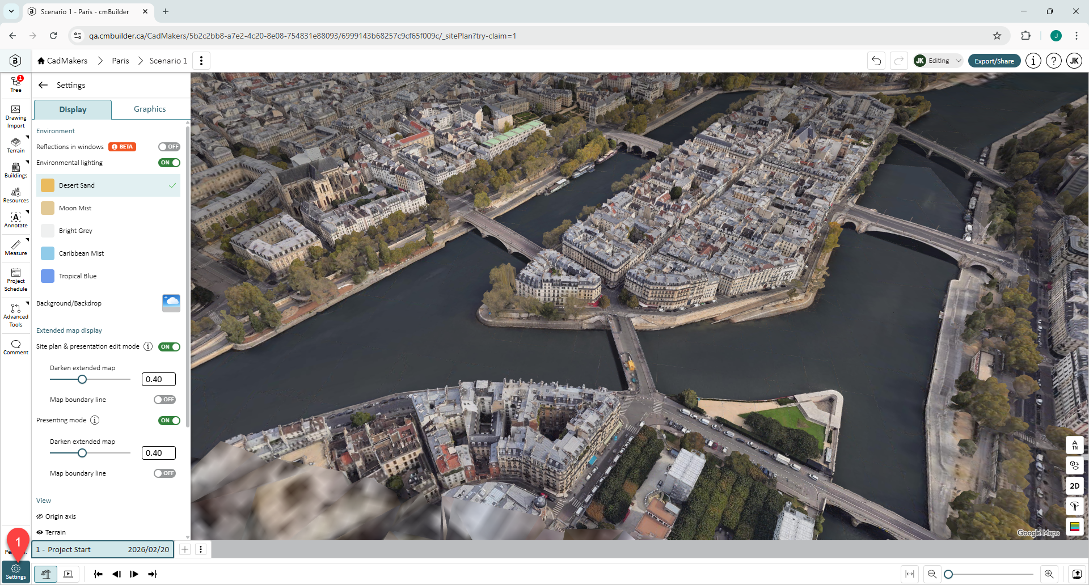Adjust Presenting mode Darken extended map slider
The width and height of the screenshot is (1089, 585).
point(82,453)
